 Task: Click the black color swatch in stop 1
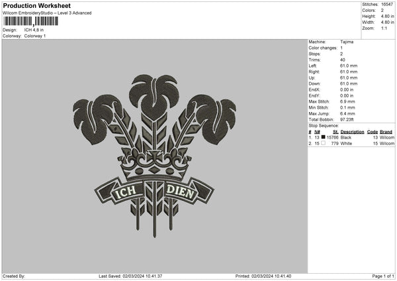tap(323, 137)
